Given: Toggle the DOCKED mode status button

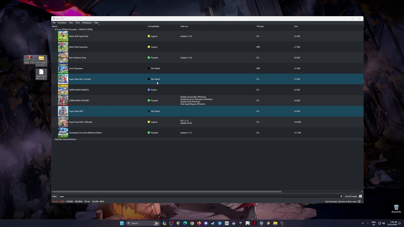Looking at the screenshot, I should 70,201.
